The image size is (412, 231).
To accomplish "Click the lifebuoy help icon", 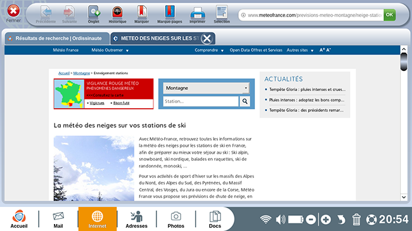I will click(371, 220).
